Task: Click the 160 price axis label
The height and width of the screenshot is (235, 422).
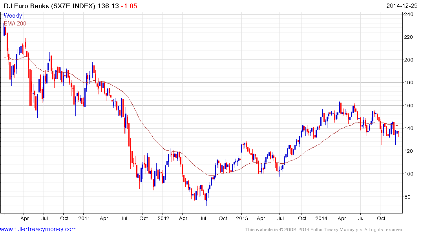Action: pos(408,105)
